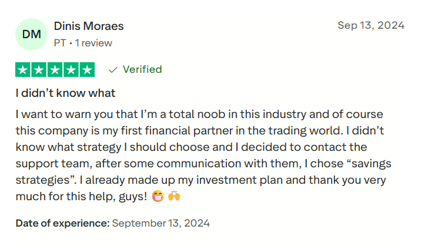
Task: Click the first green rating star
Action: coord(23,70)
